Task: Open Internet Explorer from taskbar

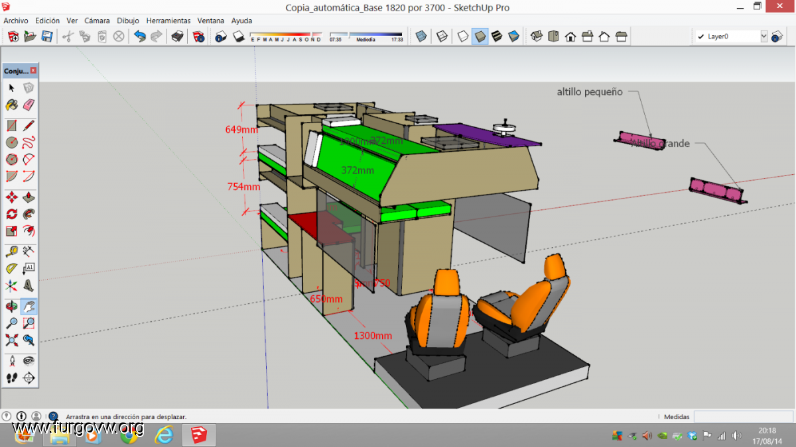Action: 164,435
